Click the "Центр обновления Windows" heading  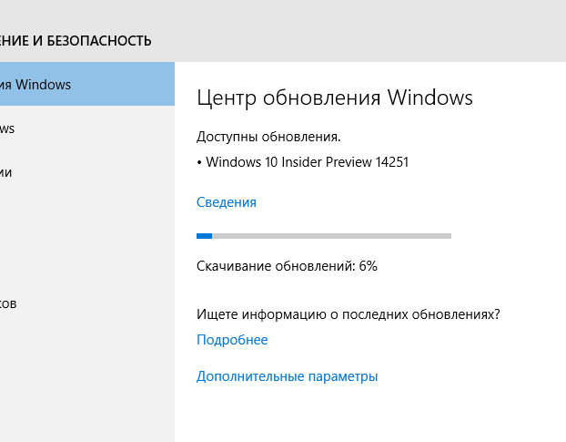pos(335,98)
